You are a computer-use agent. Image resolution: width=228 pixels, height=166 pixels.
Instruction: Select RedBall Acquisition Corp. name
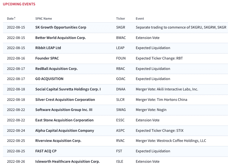tap(57, 69)
